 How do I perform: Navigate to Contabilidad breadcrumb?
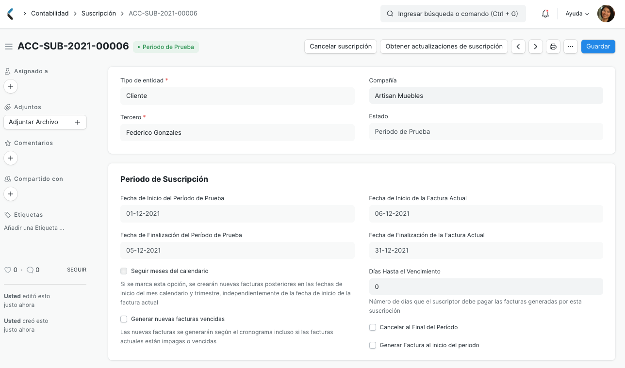[x=50, y=14]
